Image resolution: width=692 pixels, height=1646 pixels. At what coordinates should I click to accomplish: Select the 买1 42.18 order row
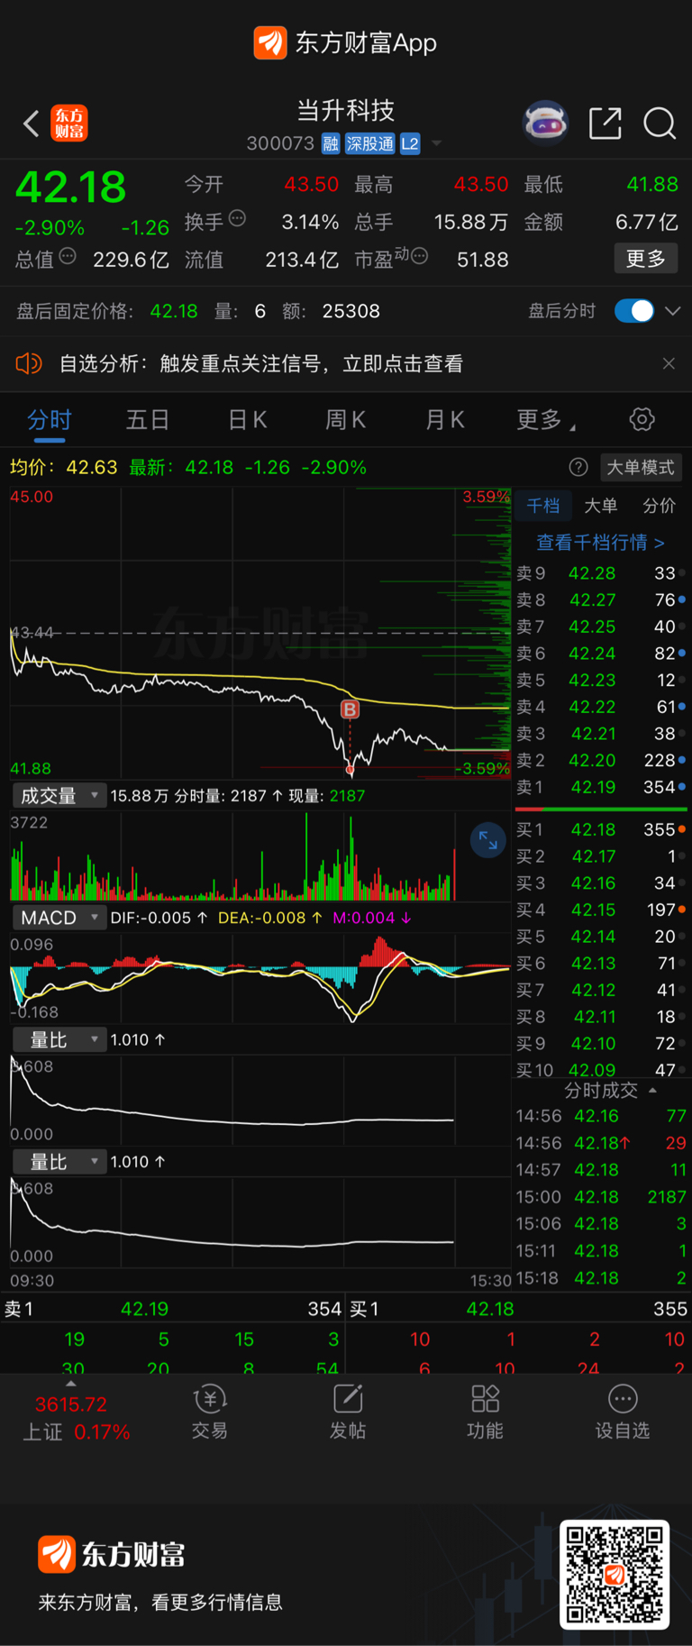(601, 829)
